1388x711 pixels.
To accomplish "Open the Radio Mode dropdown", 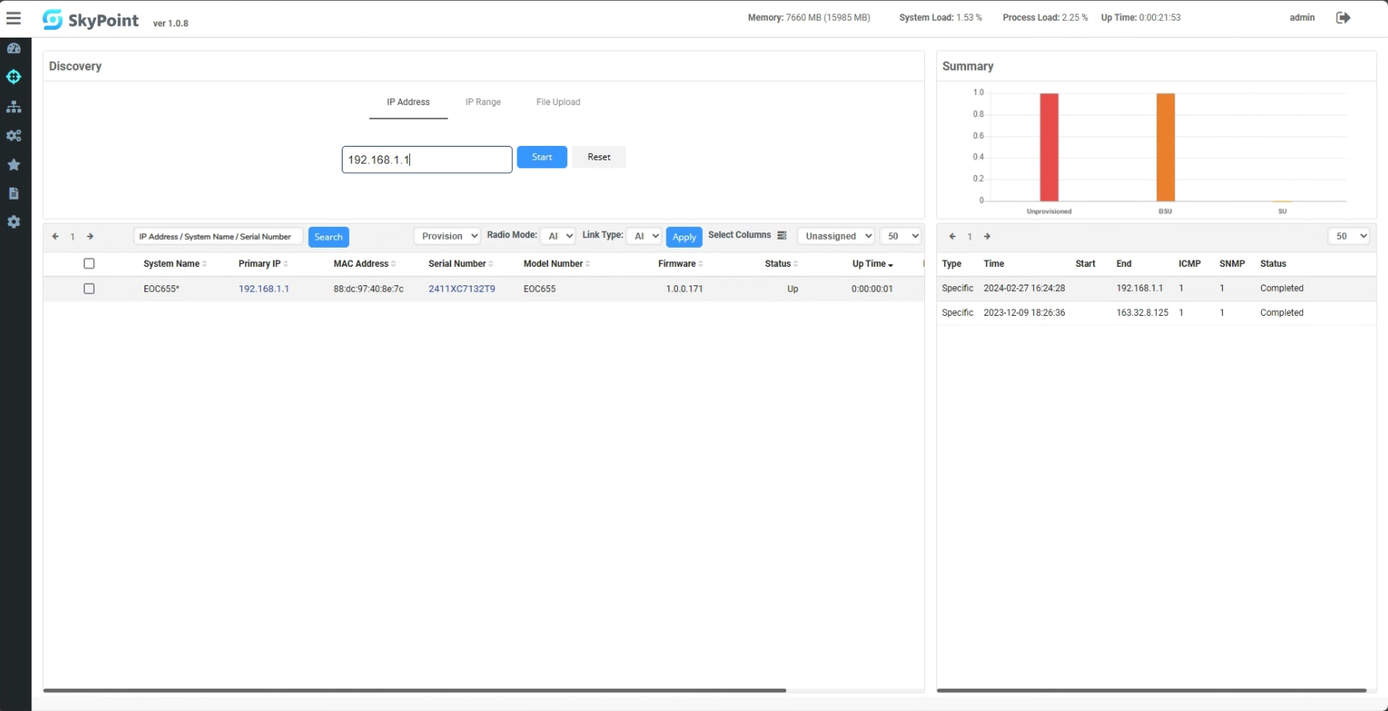I will click(558, 236).
